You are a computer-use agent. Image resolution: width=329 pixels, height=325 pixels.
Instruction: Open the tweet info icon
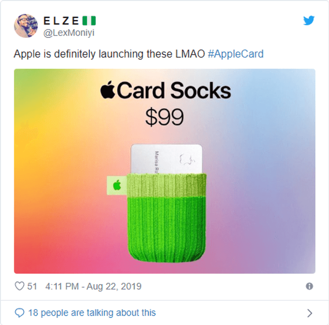[309, 286]
